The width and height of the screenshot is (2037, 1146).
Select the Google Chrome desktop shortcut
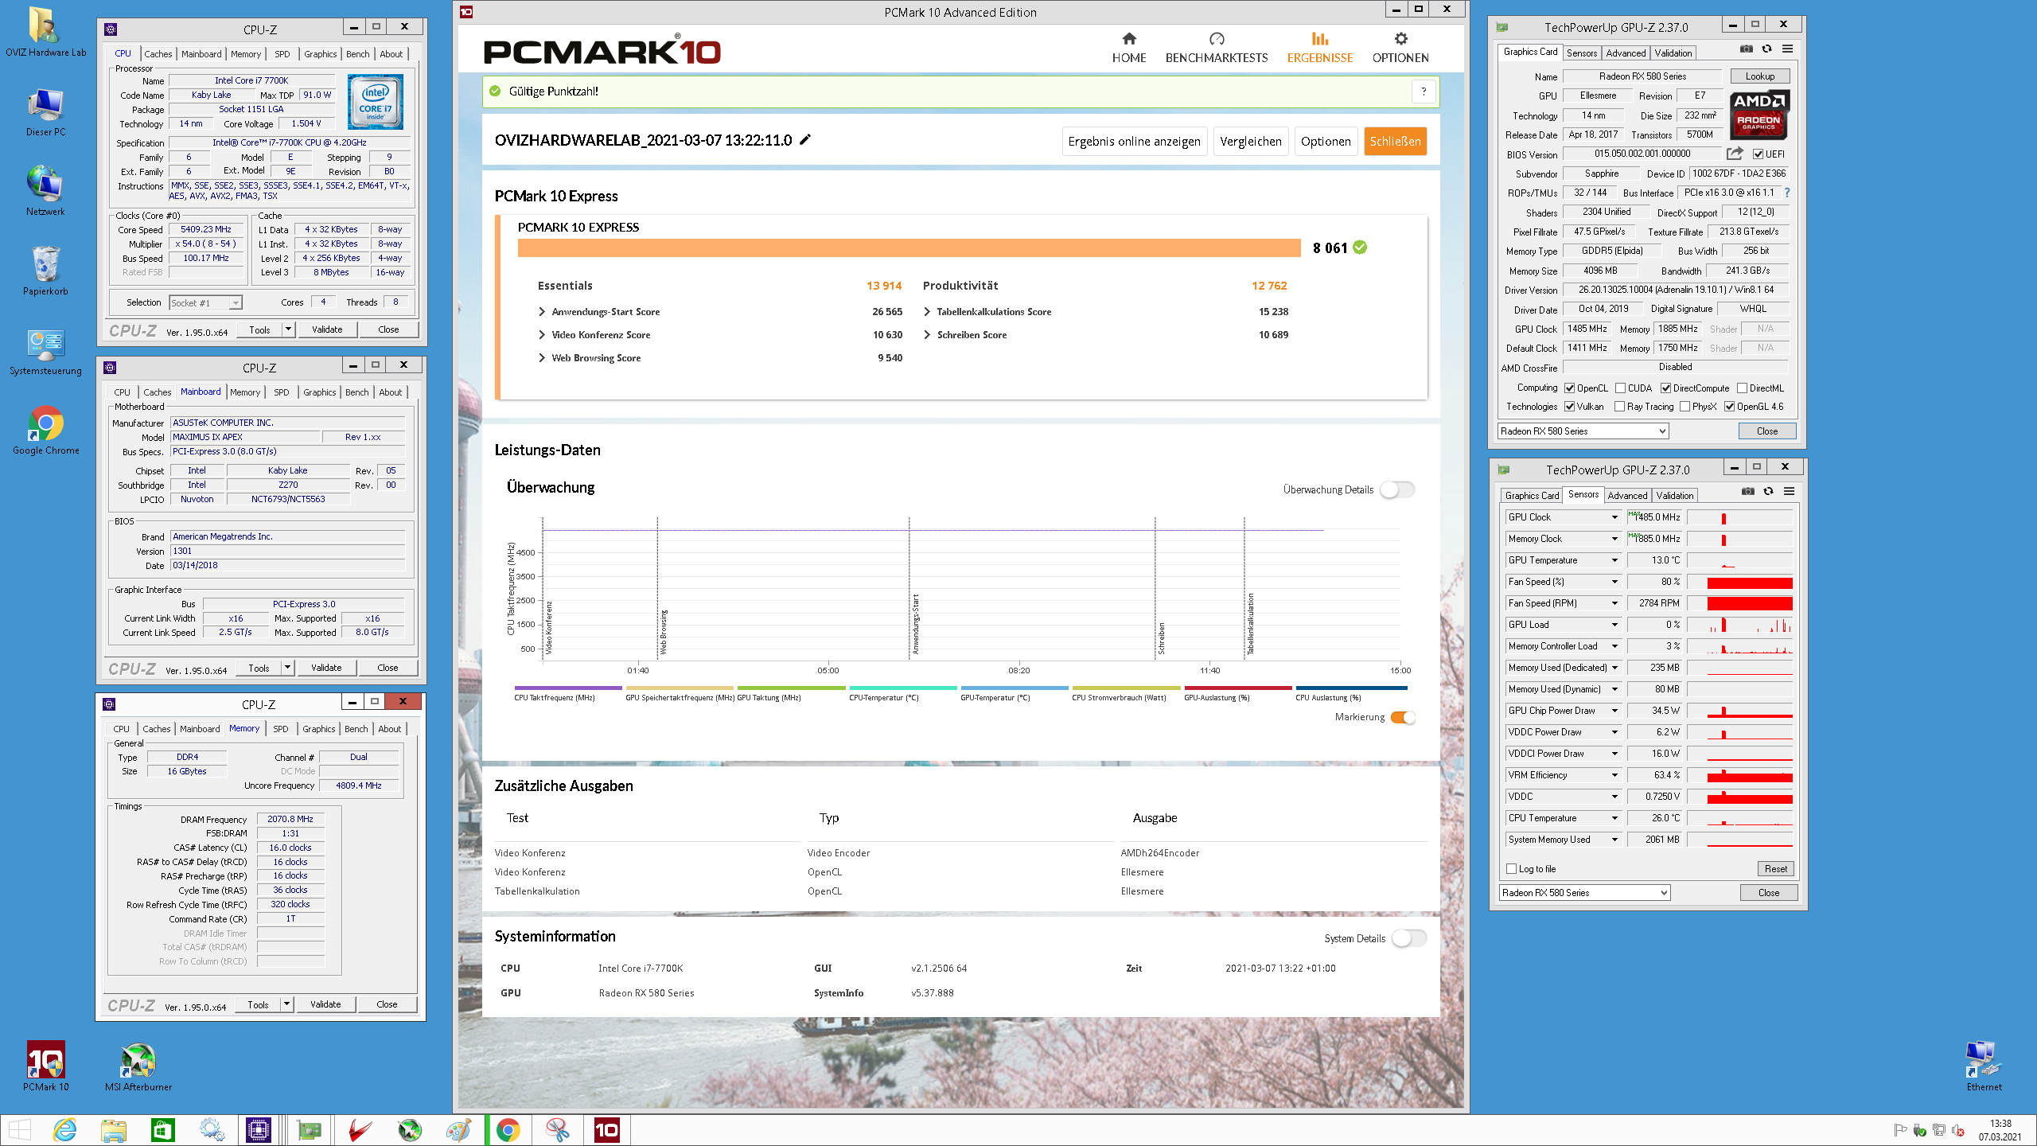click(x=45, y=430)
